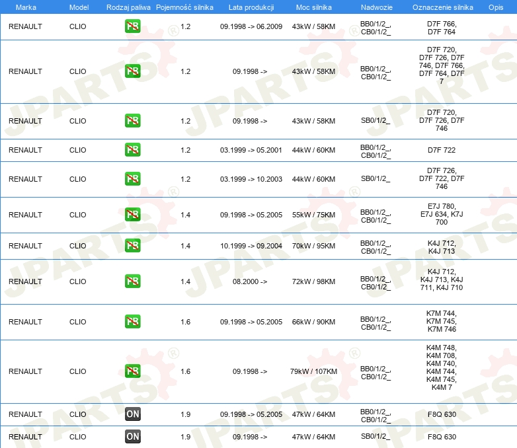Click the PB fuel icon in the 72kW / 98KM row
This screenshot has height=448, width=517.
132,281
